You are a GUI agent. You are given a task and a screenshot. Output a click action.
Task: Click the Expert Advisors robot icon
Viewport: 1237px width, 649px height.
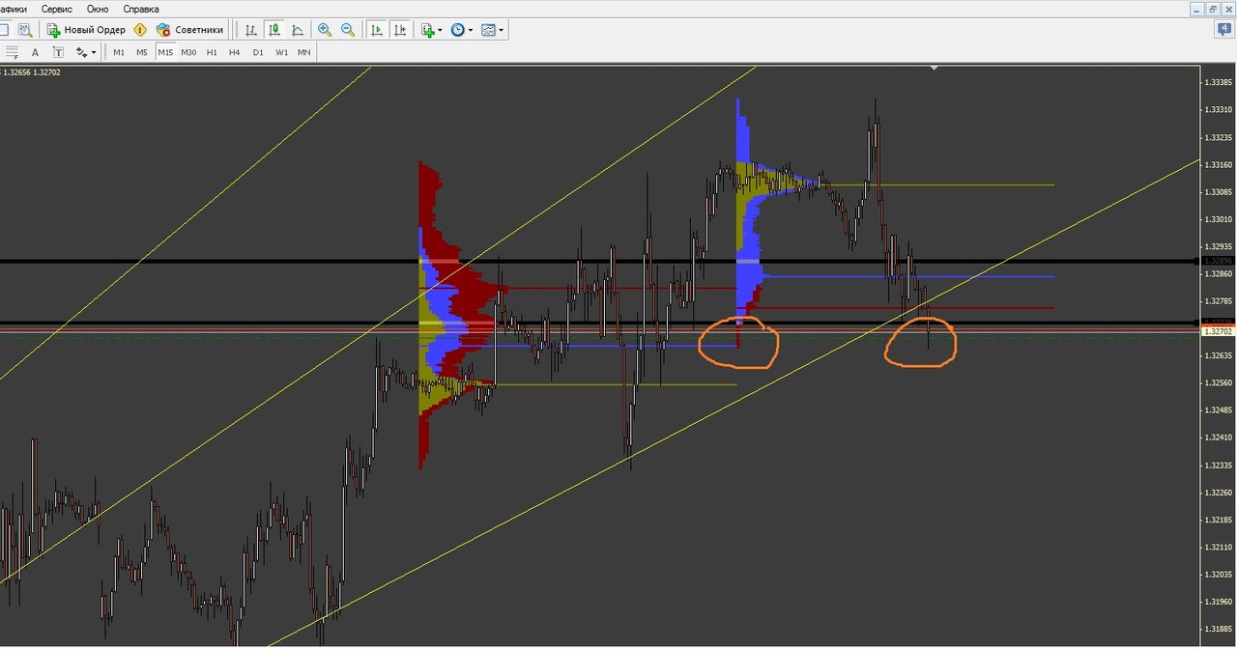(x=163, y=30)
